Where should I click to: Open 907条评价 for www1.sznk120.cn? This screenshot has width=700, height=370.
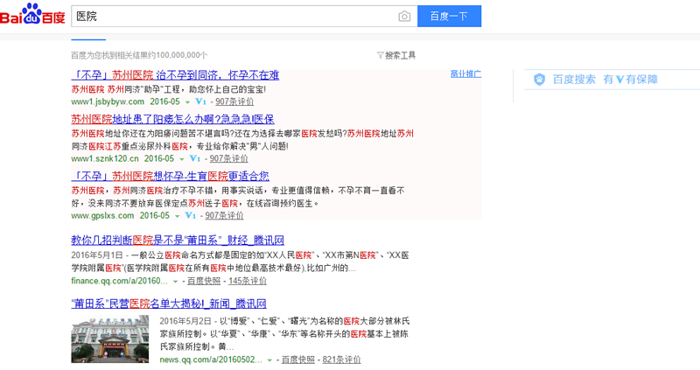click(x=228, y=158)
